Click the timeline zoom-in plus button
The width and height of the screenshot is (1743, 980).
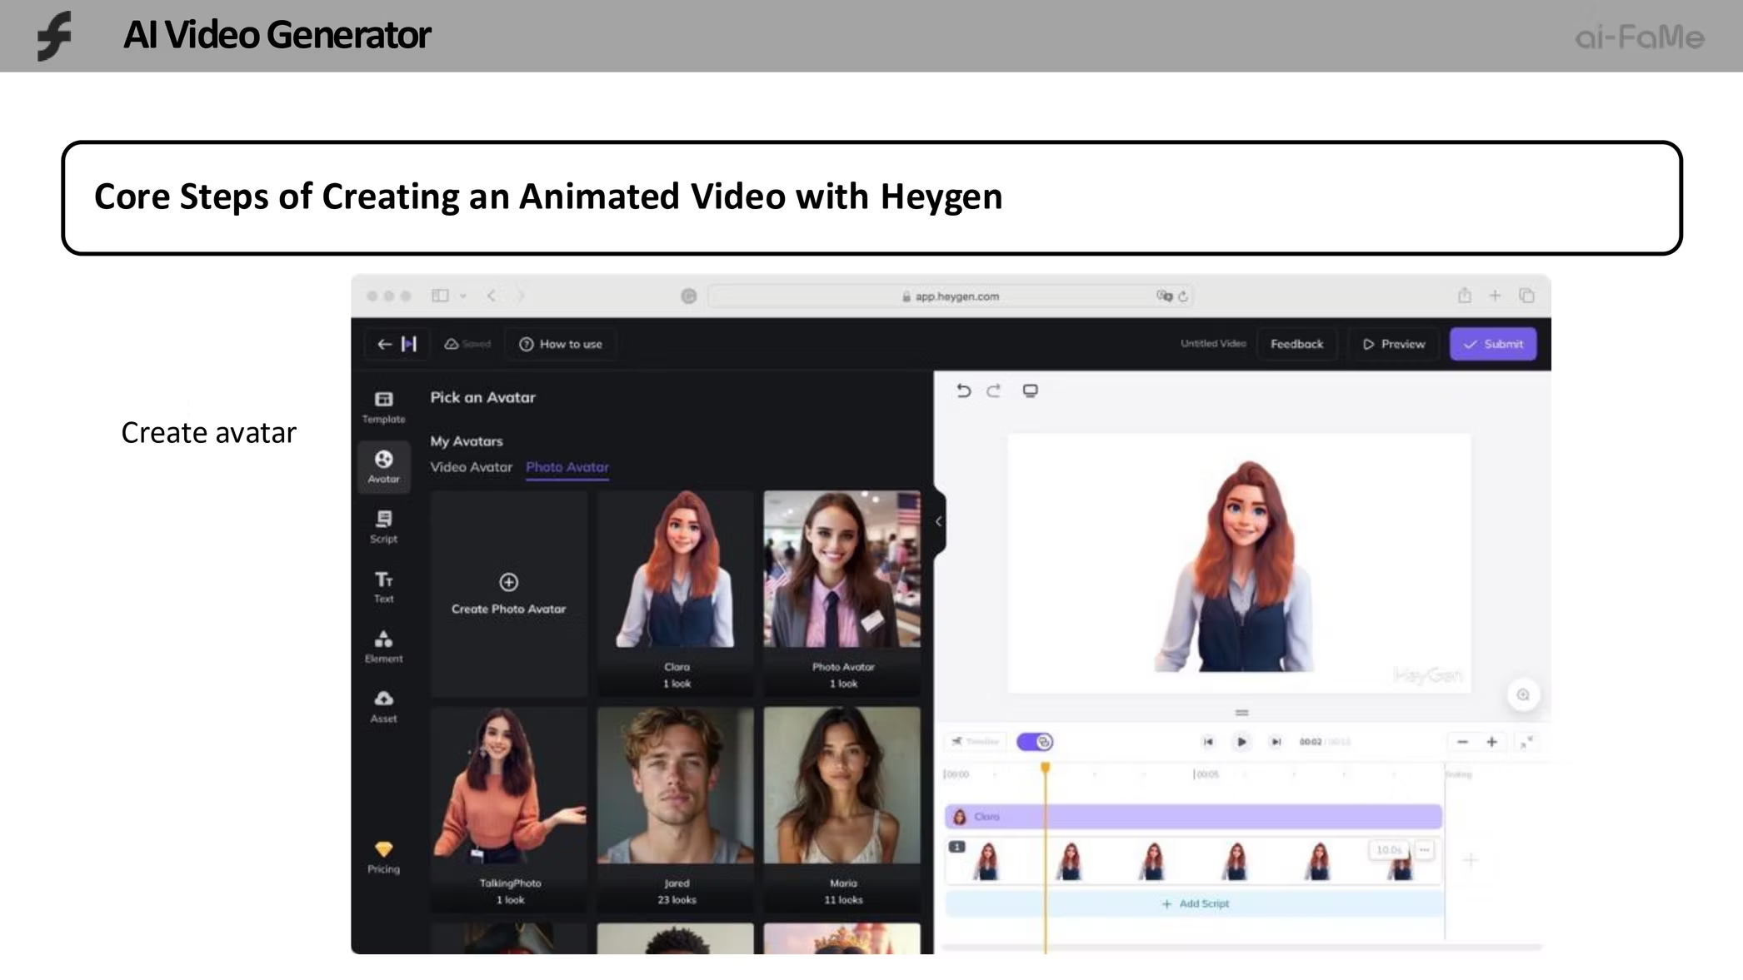pos(1491,741)
